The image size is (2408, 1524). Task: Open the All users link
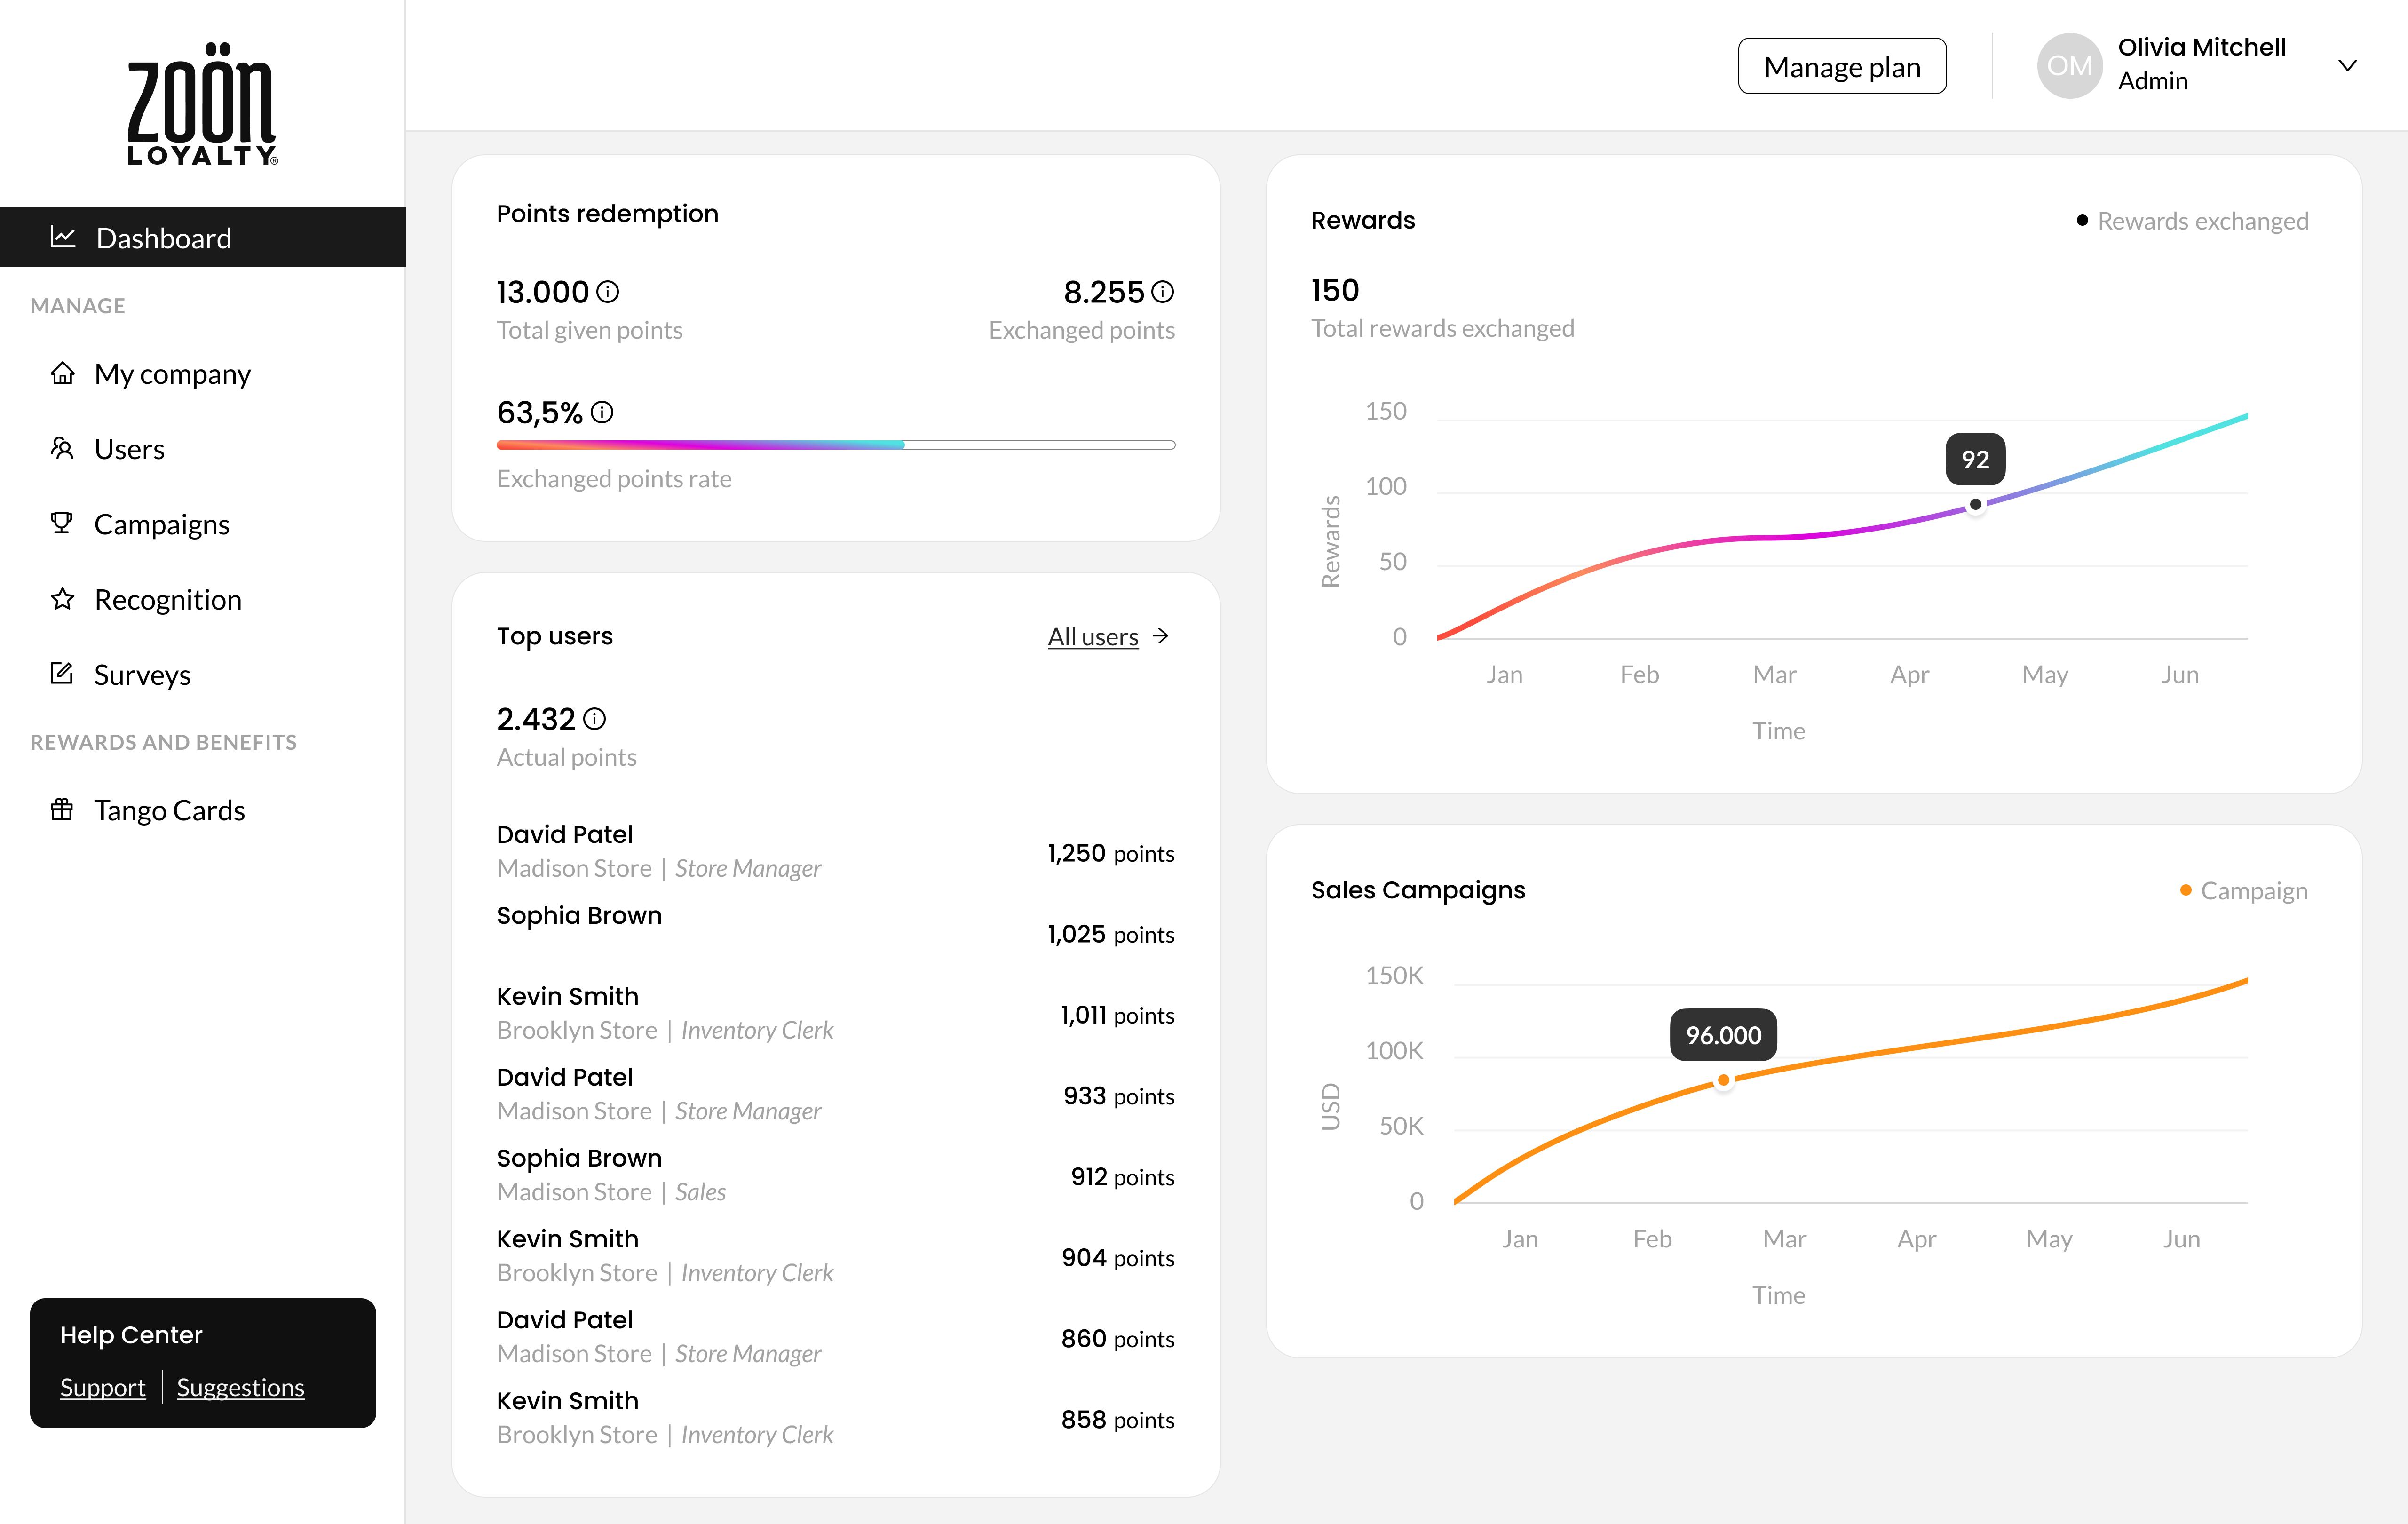click(1093, 637)
